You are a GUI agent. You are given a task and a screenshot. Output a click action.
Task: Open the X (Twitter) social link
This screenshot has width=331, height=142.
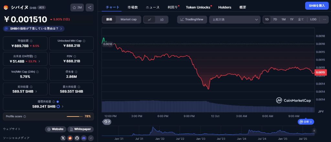pyautogui.click(x=63, y=138)
